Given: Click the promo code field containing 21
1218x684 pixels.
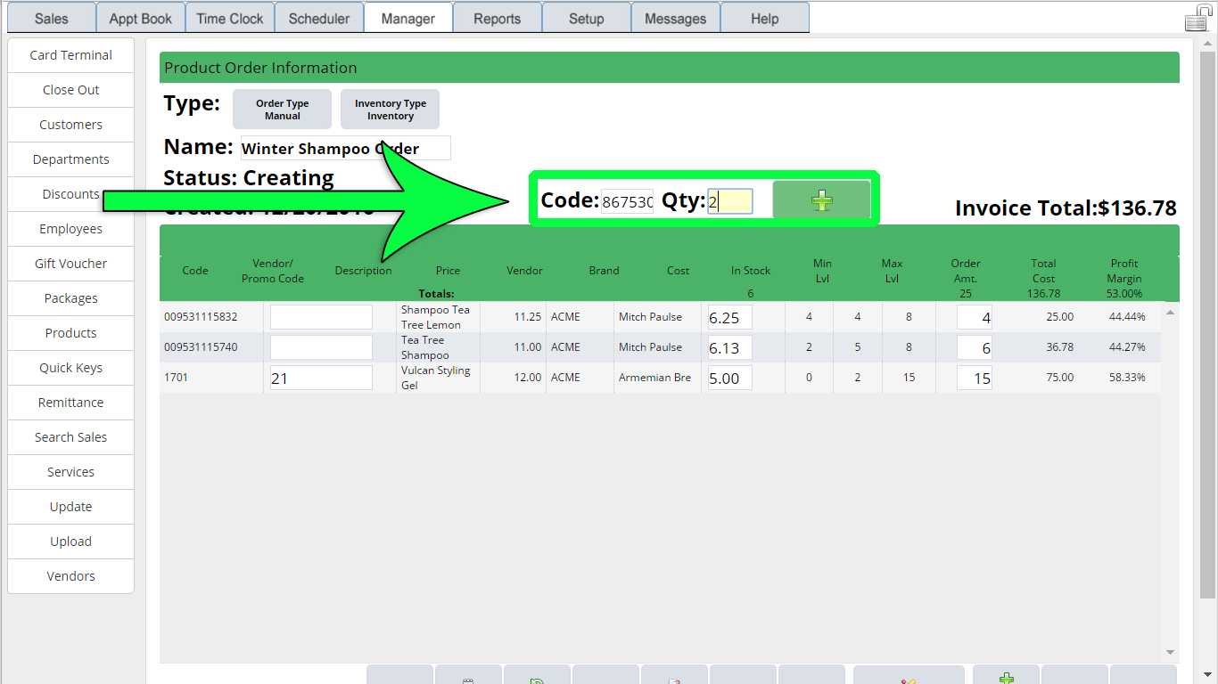Looking at the screenshot, I should (x=321, y=378).
